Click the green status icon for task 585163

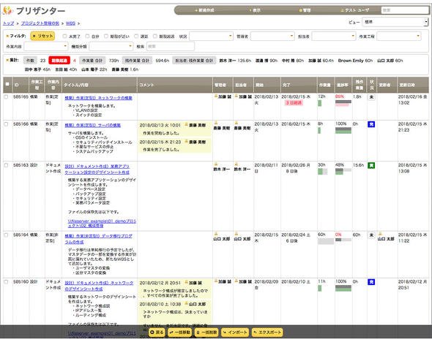pyautogui.click(x=371, y=165)
